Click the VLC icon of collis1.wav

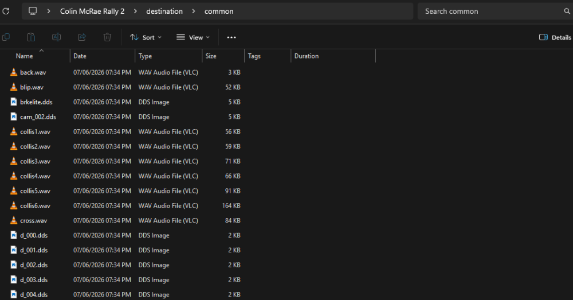[x=14, y=131]
